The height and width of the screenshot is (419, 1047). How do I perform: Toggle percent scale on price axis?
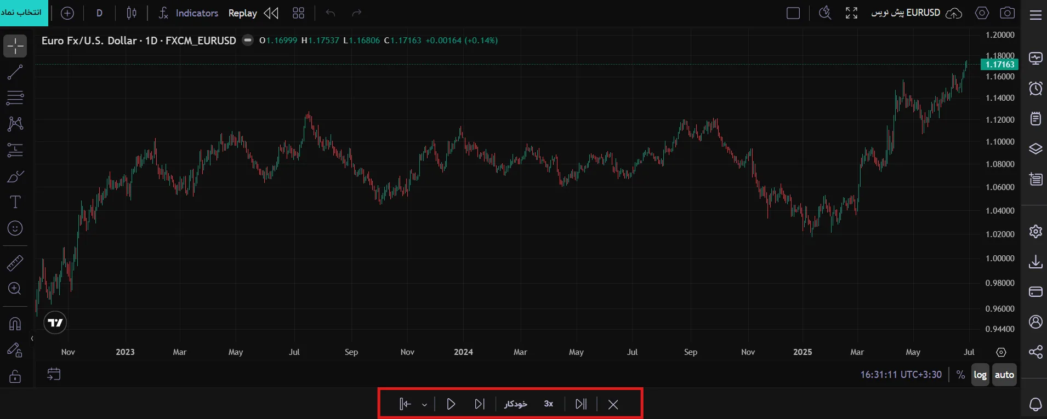pyautogui.click(x=960, y=375)
